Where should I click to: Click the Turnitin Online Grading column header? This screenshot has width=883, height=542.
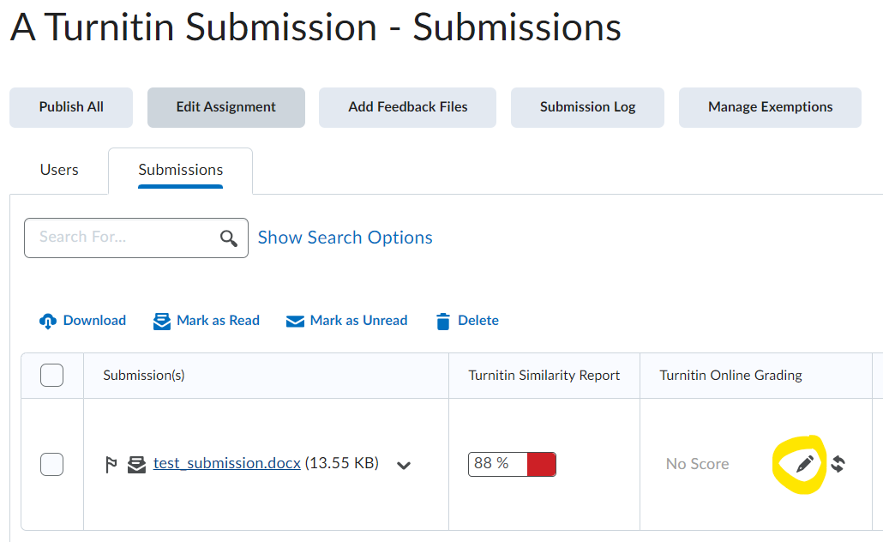(x=731, y=376)
